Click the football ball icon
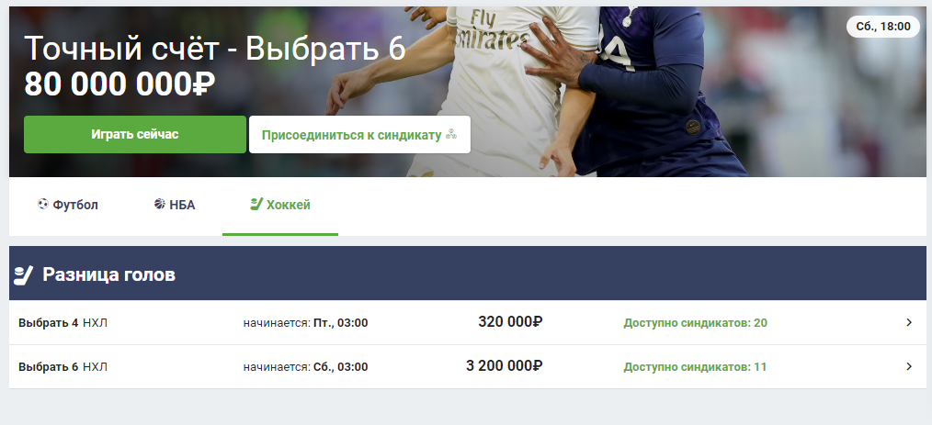 point(43,204)
